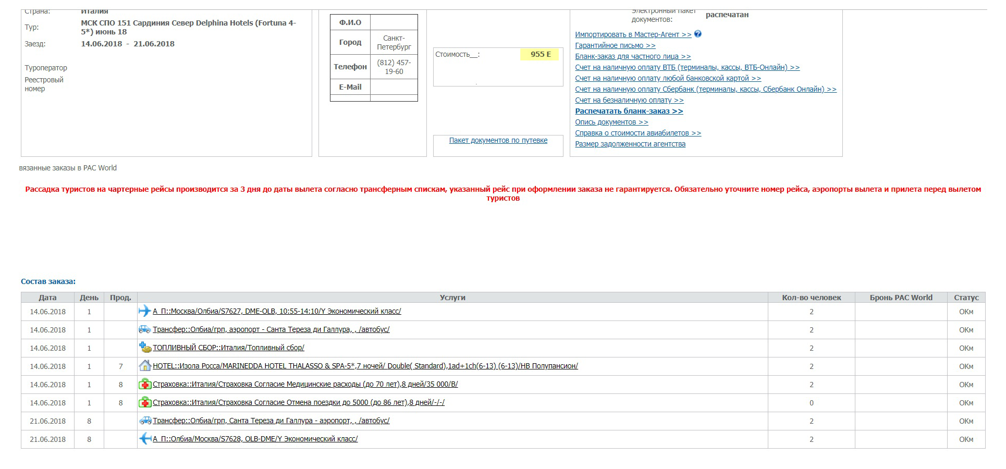This screenshot has height=469, width=1006.
Task: Open Страховка Отмена поездки service link
Action: coord(299,402)
